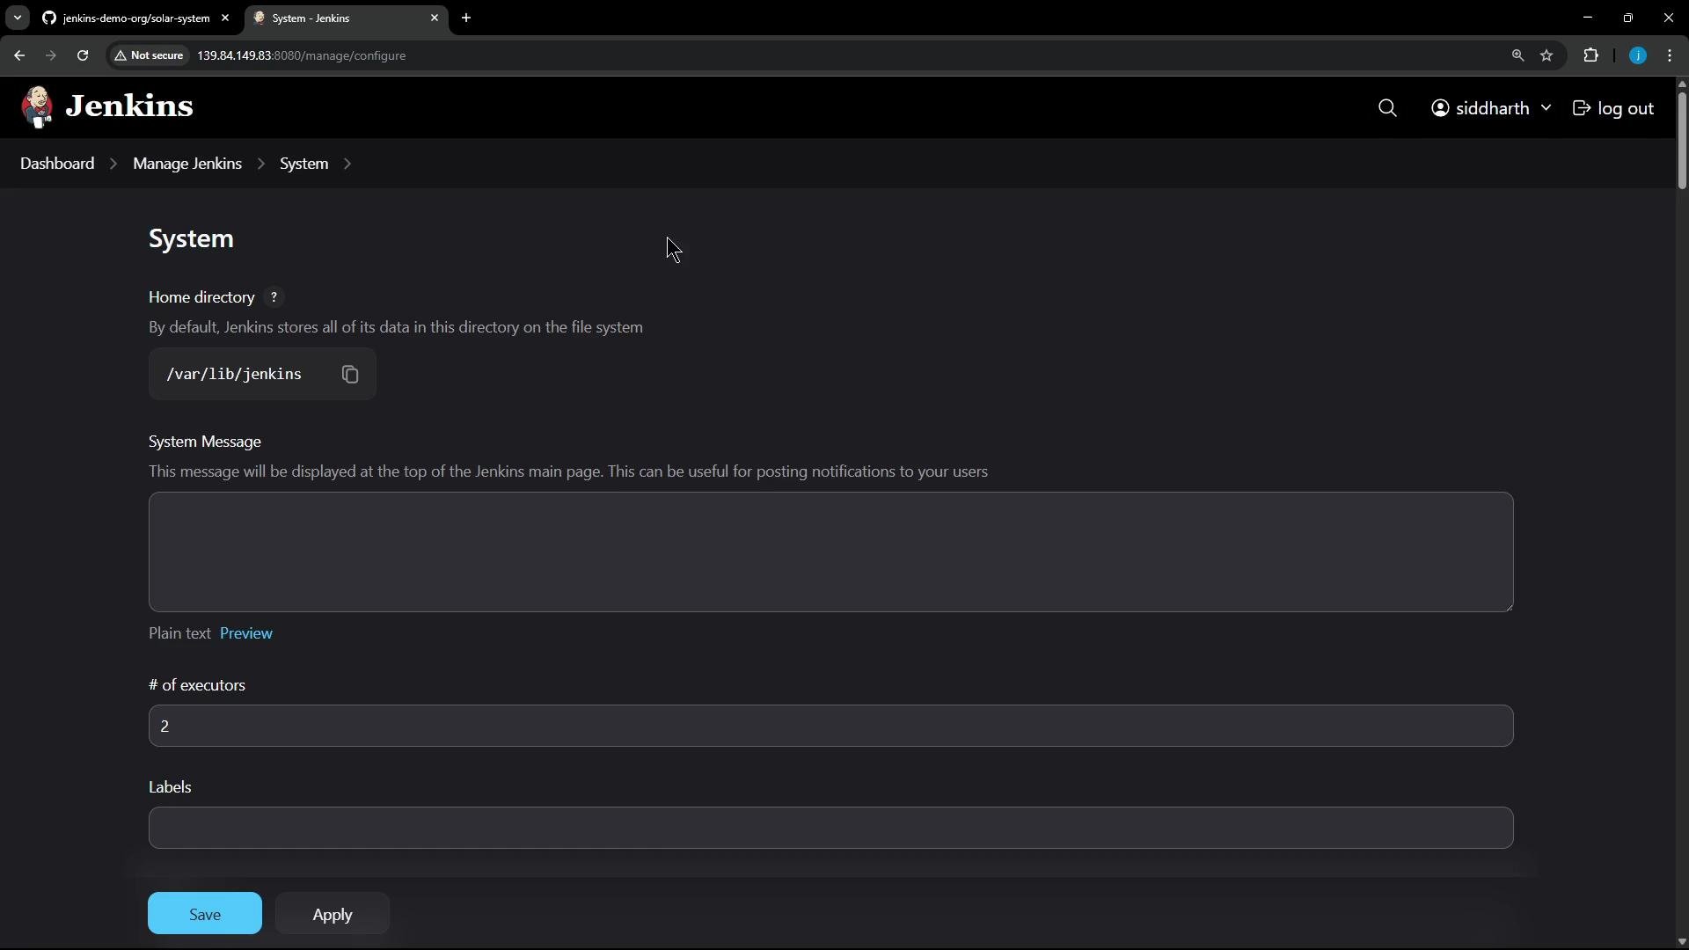Select the /var/lib/jenkins path text

pos(234,375)
